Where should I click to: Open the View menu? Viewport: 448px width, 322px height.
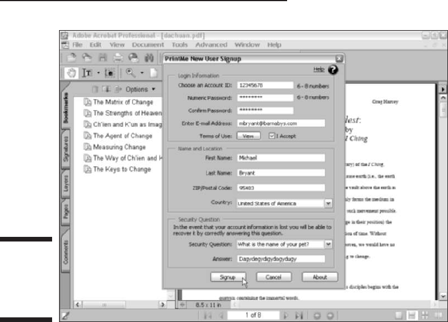[x=117, y=45]
